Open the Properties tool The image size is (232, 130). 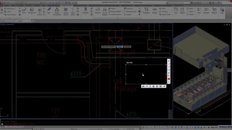(146, 10)
